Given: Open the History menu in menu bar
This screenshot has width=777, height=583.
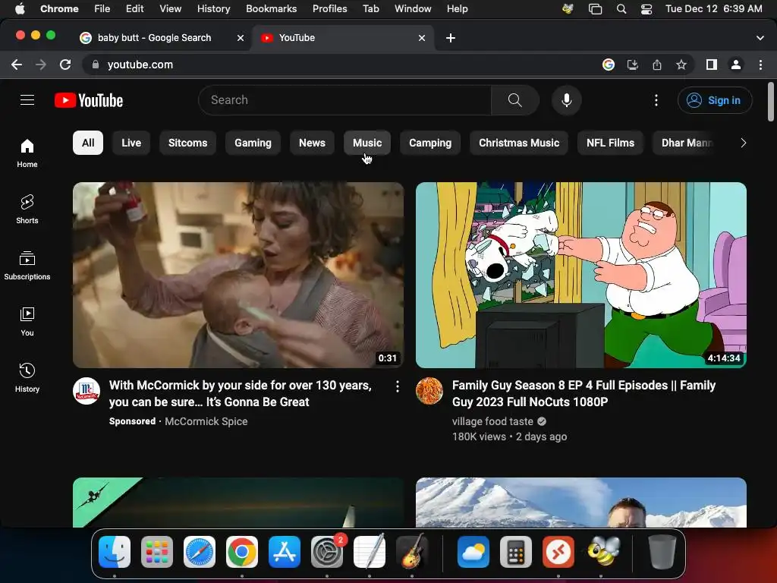Looking at the screenshot, I should coord(213,9).
